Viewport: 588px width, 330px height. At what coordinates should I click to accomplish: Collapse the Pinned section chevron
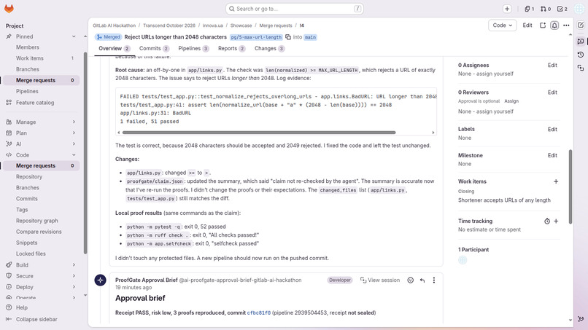[x=74, y=36]
